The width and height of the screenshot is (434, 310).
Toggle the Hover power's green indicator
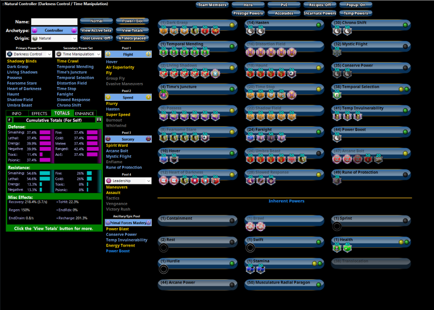point(232,153)
